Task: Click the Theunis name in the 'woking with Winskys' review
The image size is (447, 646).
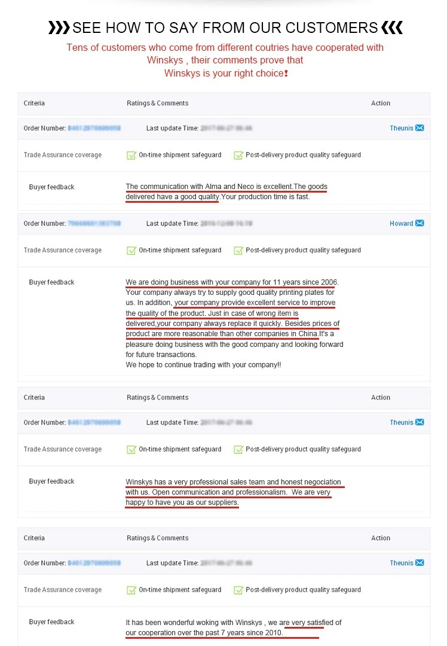Action: point(401,563)
